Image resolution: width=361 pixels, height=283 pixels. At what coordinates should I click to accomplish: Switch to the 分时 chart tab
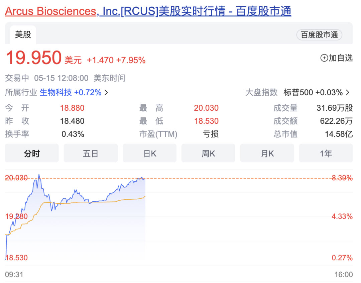[x=32, y=153]
